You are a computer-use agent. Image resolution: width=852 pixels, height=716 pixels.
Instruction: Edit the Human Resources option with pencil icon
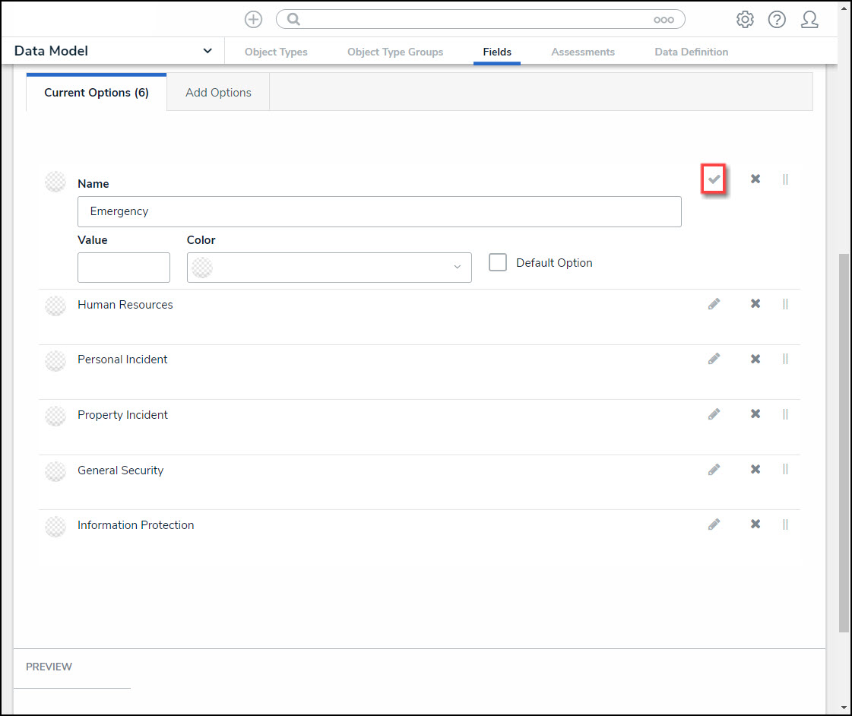tap(714, 304)
